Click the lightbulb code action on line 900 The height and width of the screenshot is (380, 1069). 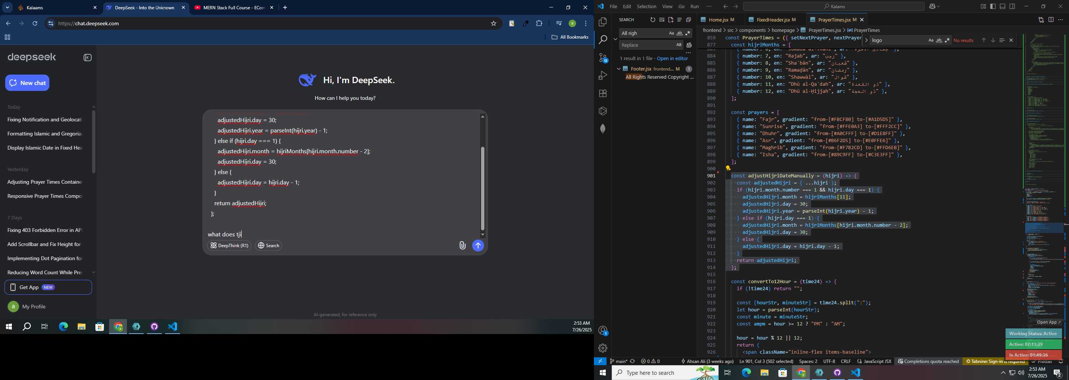coord(728,168)
